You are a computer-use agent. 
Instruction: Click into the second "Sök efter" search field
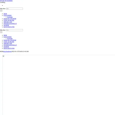(x=14, y=30)
